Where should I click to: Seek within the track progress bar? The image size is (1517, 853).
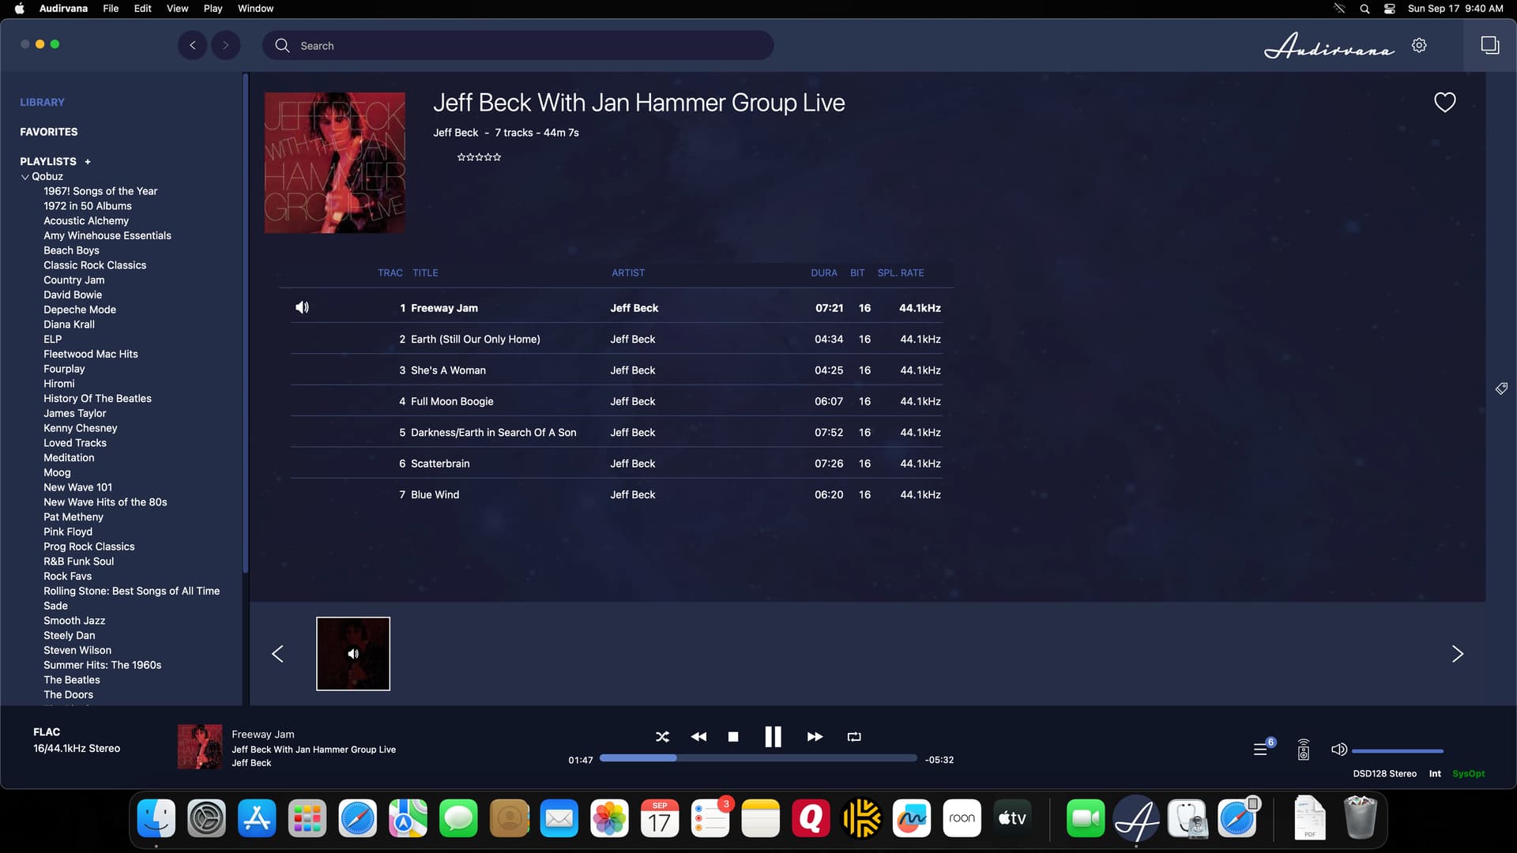[758, 758]
